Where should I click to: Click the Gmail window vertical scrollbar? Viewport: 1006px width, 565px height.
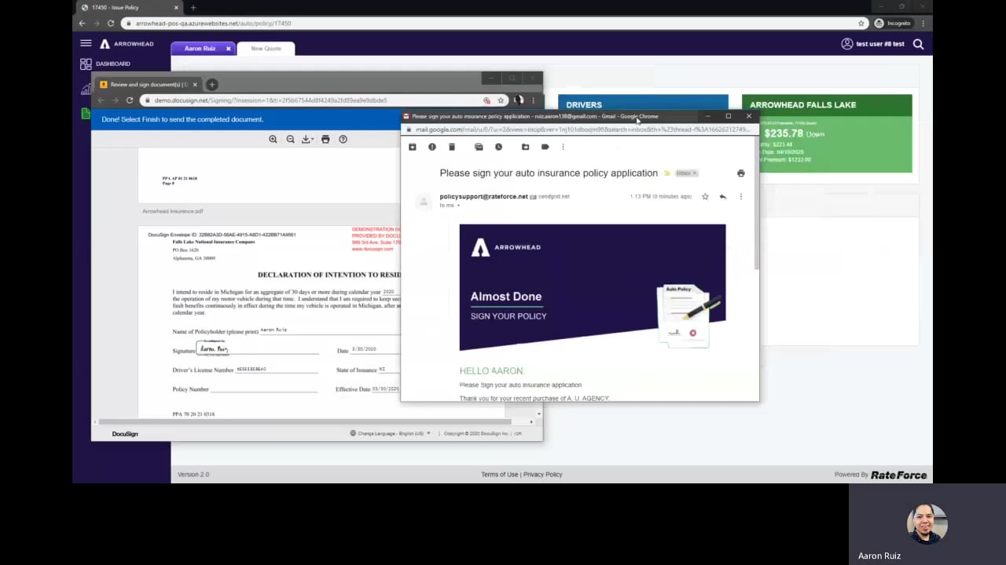pyautogui.click(x=756, y=204)
